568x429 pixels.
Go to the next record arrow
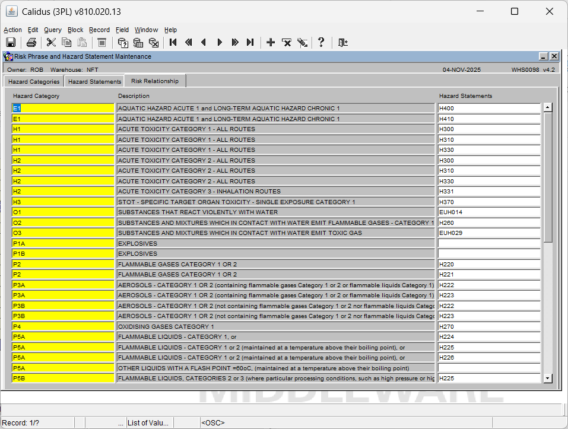[220, 42]
